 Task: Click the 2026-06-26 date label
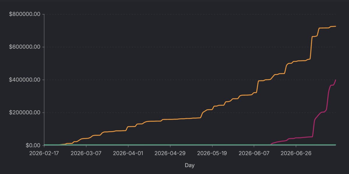(x=296, y=153)
